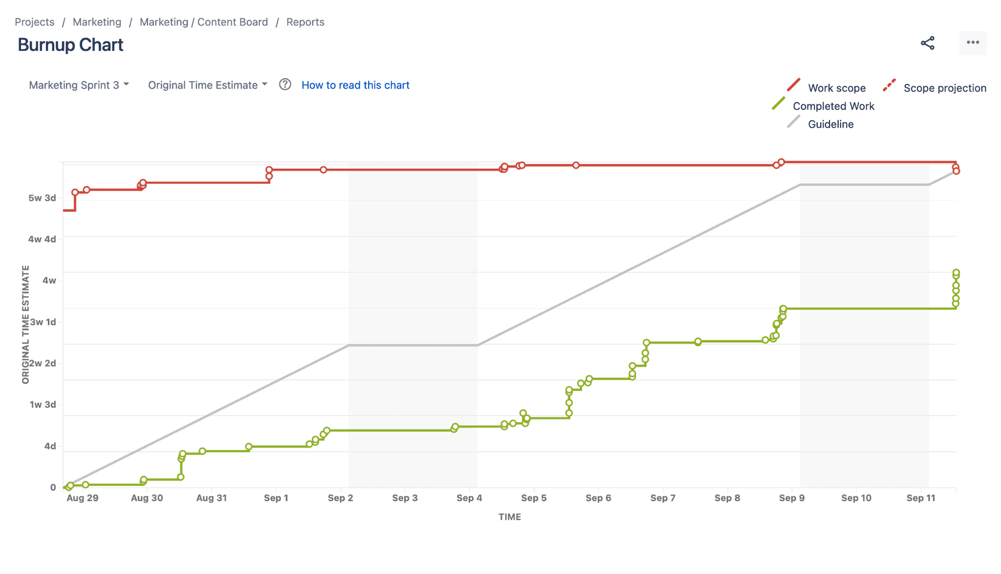This screenshot has width=1001, height=574.
Task: Expand the chevron beside Marketing Sprint 3
Action: pos(126,85)
